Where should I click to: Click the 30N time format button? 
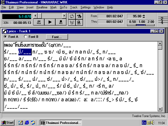click(6, 23)
